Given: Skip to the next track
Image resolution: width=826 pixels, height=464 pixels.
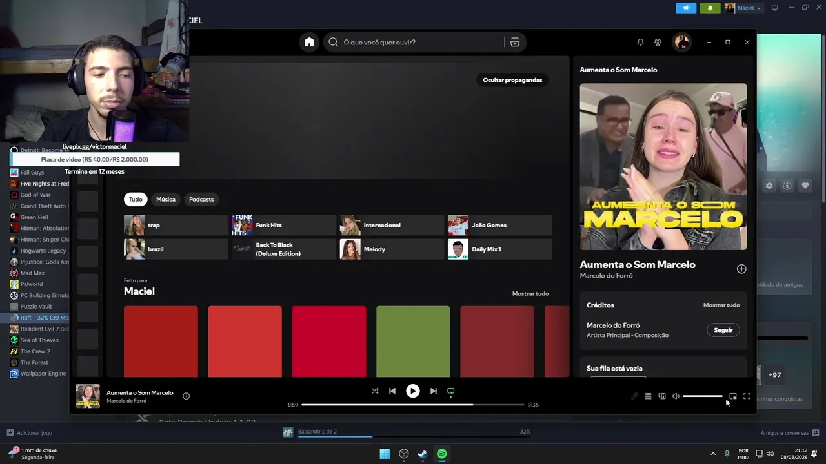Looking at the screenshot, I should [434, 391].
